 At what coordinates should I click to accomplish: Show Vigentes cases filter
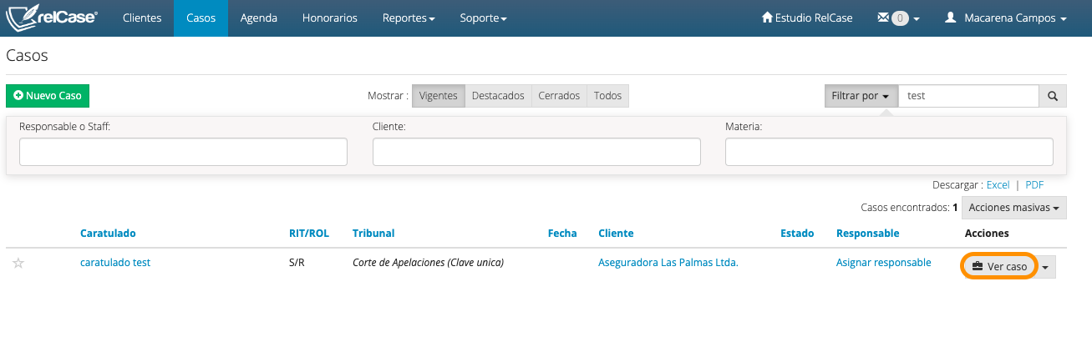click(438, 96)
